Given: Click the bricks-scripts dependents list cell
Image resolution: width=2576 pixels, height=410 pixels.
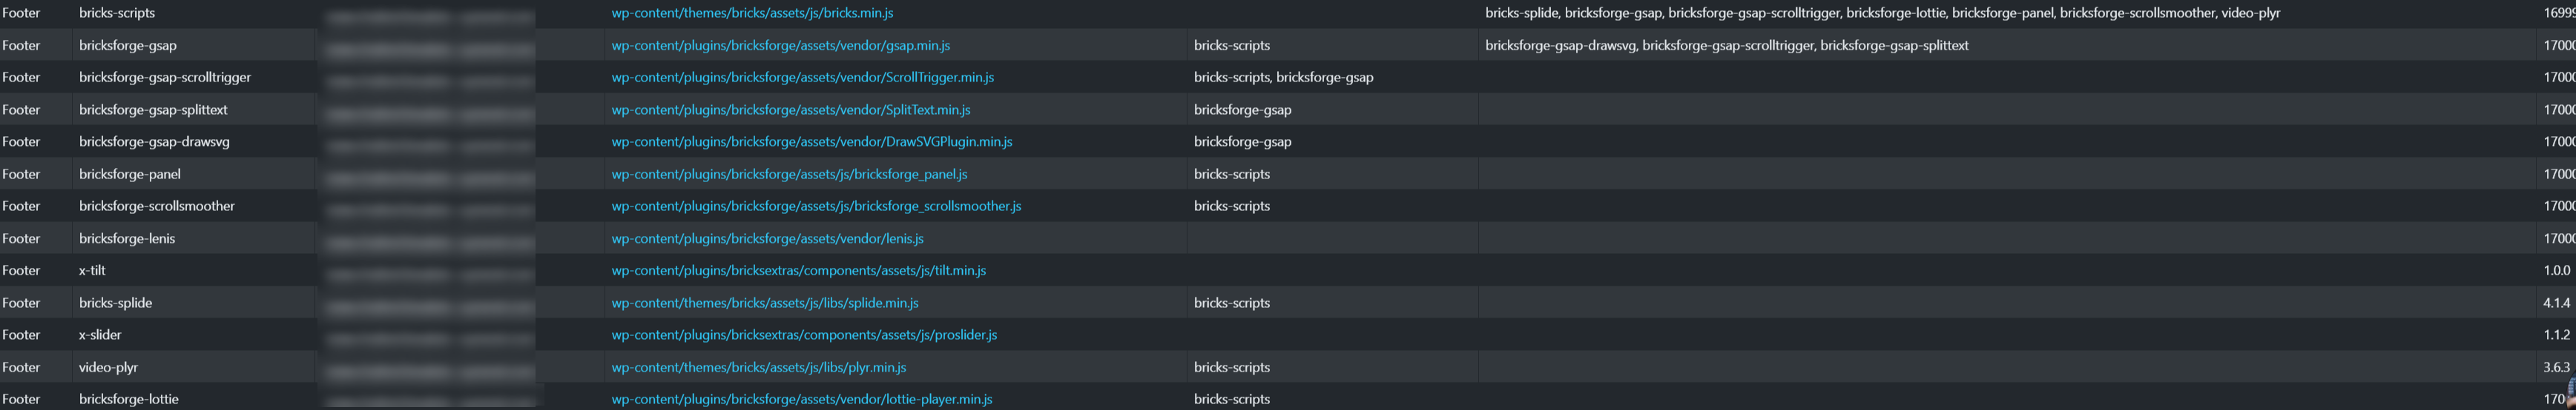Looking at the screenshot, I should 1882,13.
